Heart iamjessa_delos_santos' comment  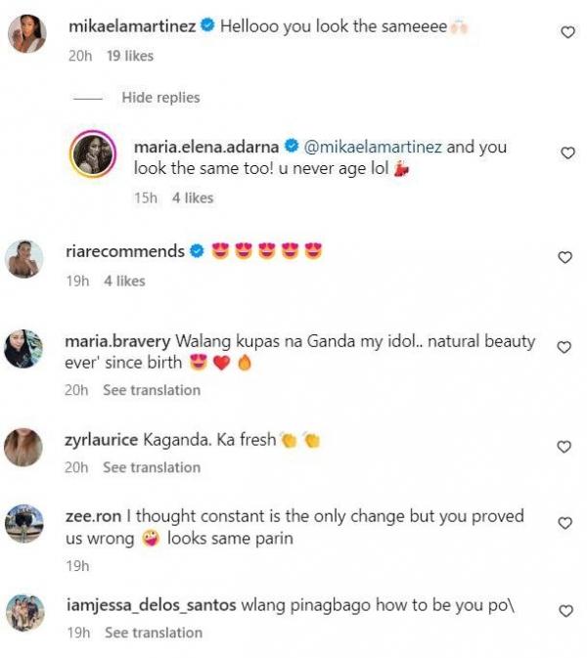(x=564, y=611)
